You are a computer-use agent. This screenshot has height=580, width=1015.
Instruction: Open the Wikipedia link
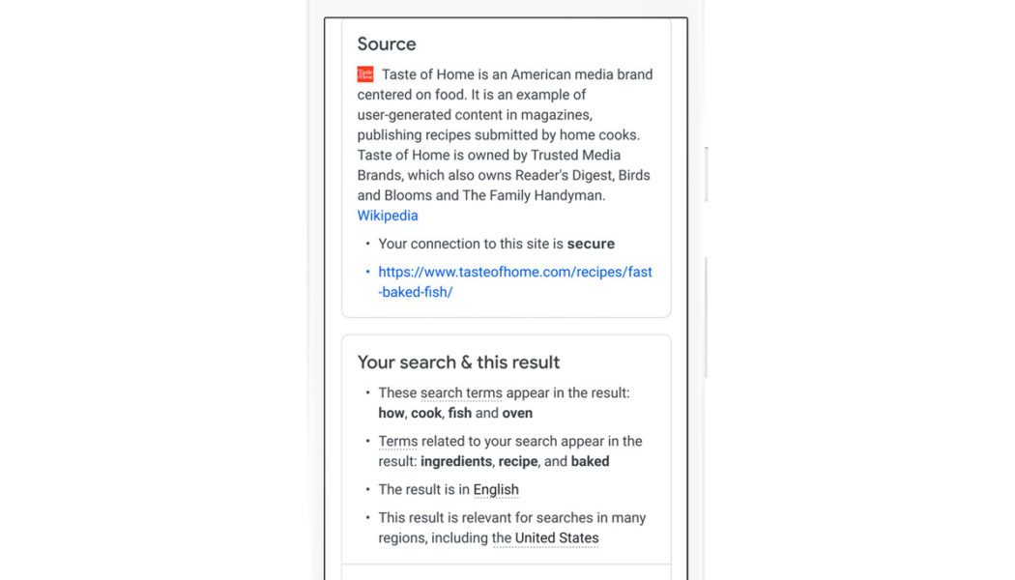(387, 215)
